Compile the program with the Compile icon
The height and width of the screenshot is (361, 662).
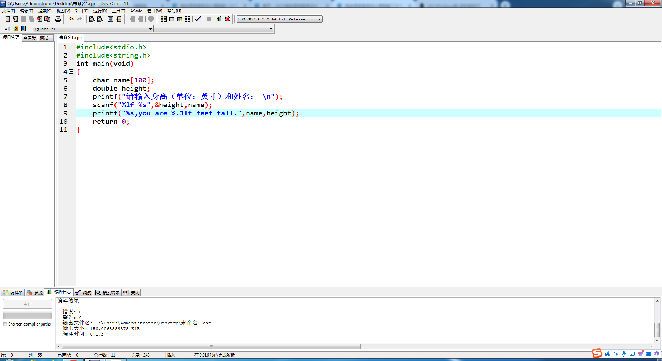(x=164, y=19)
